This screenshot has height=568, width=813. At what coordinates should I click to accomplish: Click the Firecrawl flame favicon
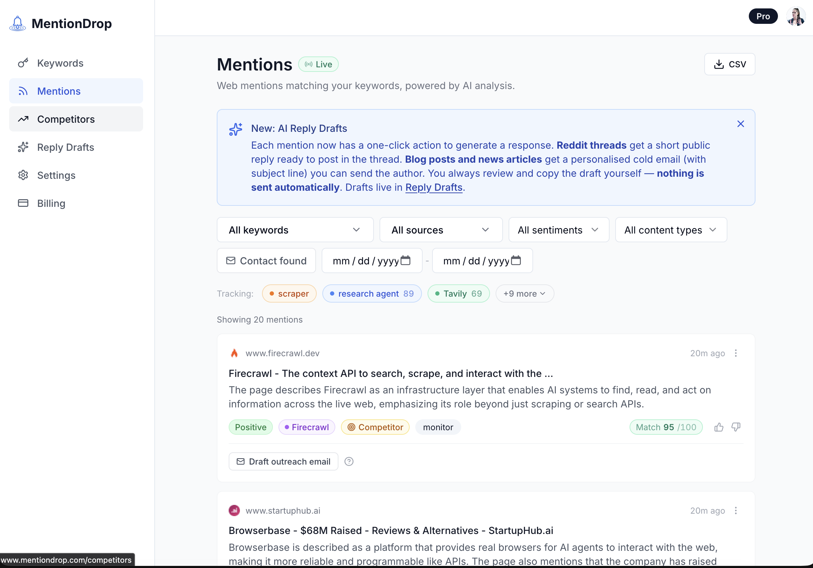coord(234,353)
